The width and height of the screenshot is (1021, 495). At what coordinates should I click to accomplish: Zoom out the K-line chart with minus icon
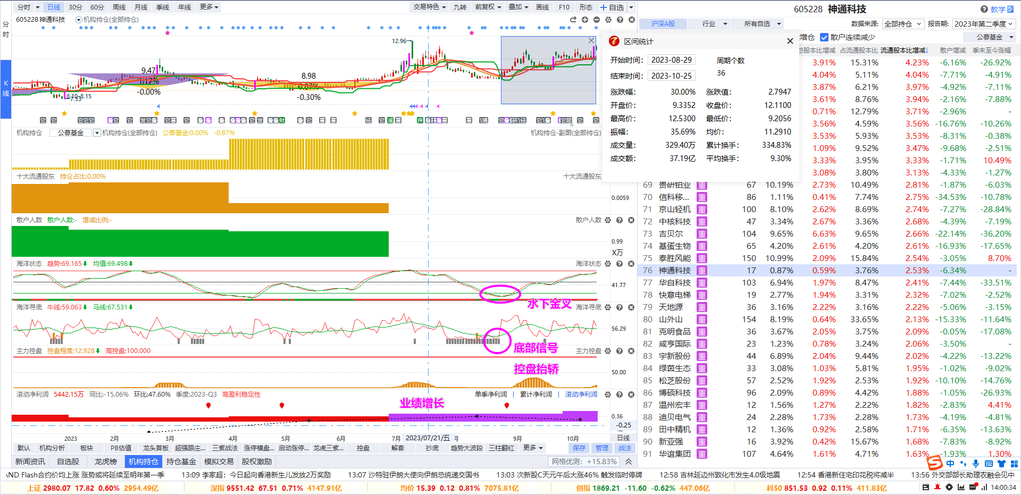click(x=597, y=20)
